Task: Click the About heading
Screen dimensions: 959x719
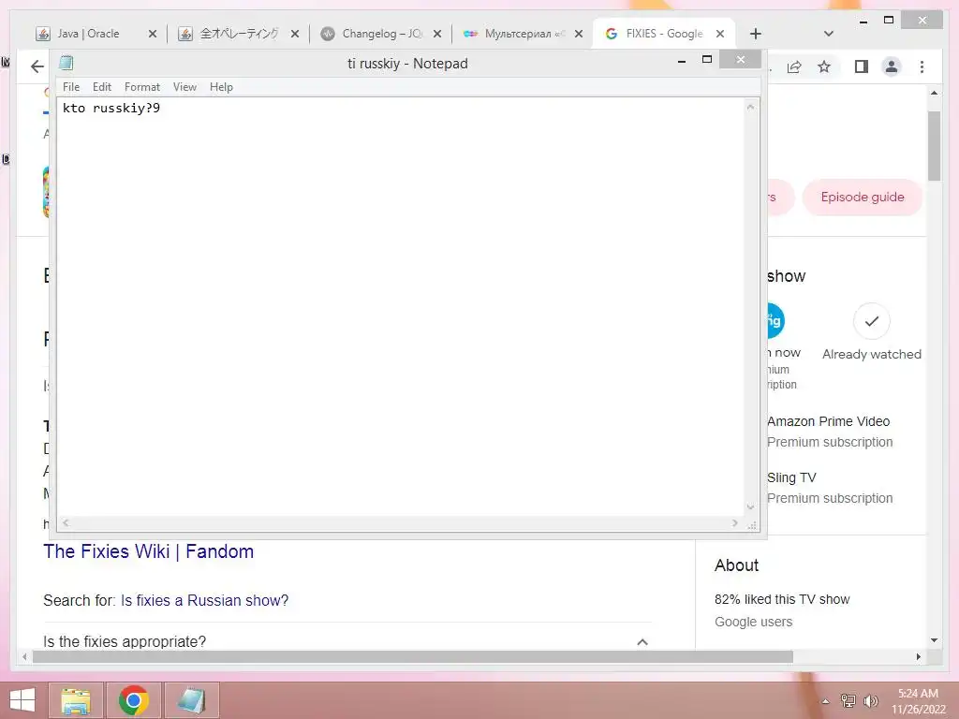Action: 736,565
